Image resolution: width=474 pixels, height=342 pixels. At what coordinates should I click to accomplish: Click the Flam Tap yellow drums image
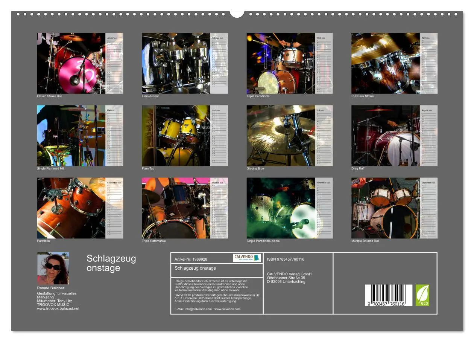pos(185,136)
